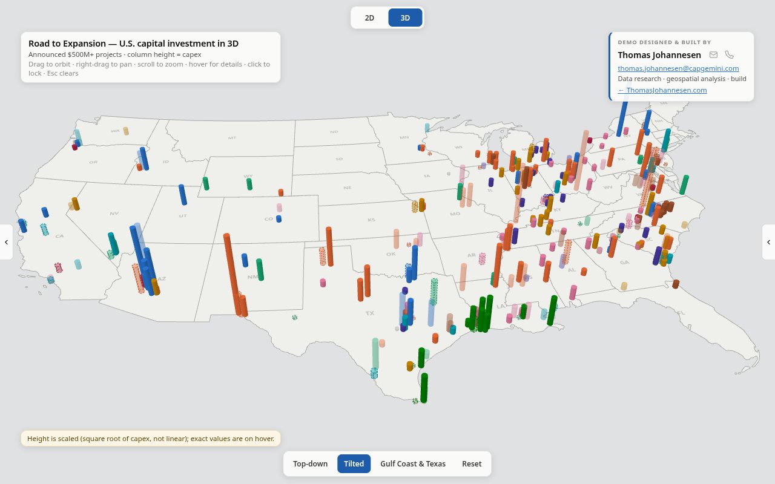
Task: Expand the left side panel chevron
Action: click(6, 242)
